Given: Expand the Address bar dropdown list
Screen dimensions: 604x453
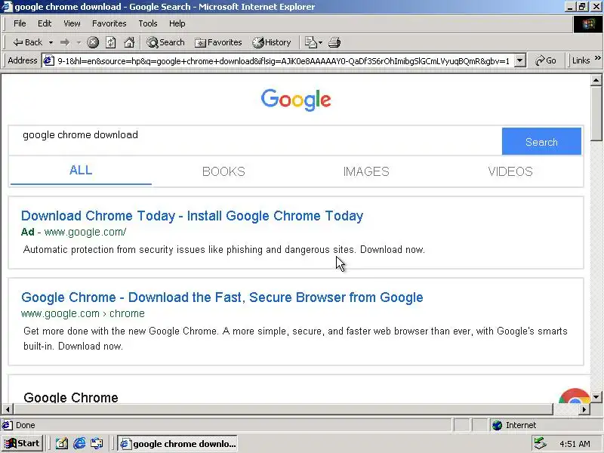Looking at the screenshot, I should [519, 61].
